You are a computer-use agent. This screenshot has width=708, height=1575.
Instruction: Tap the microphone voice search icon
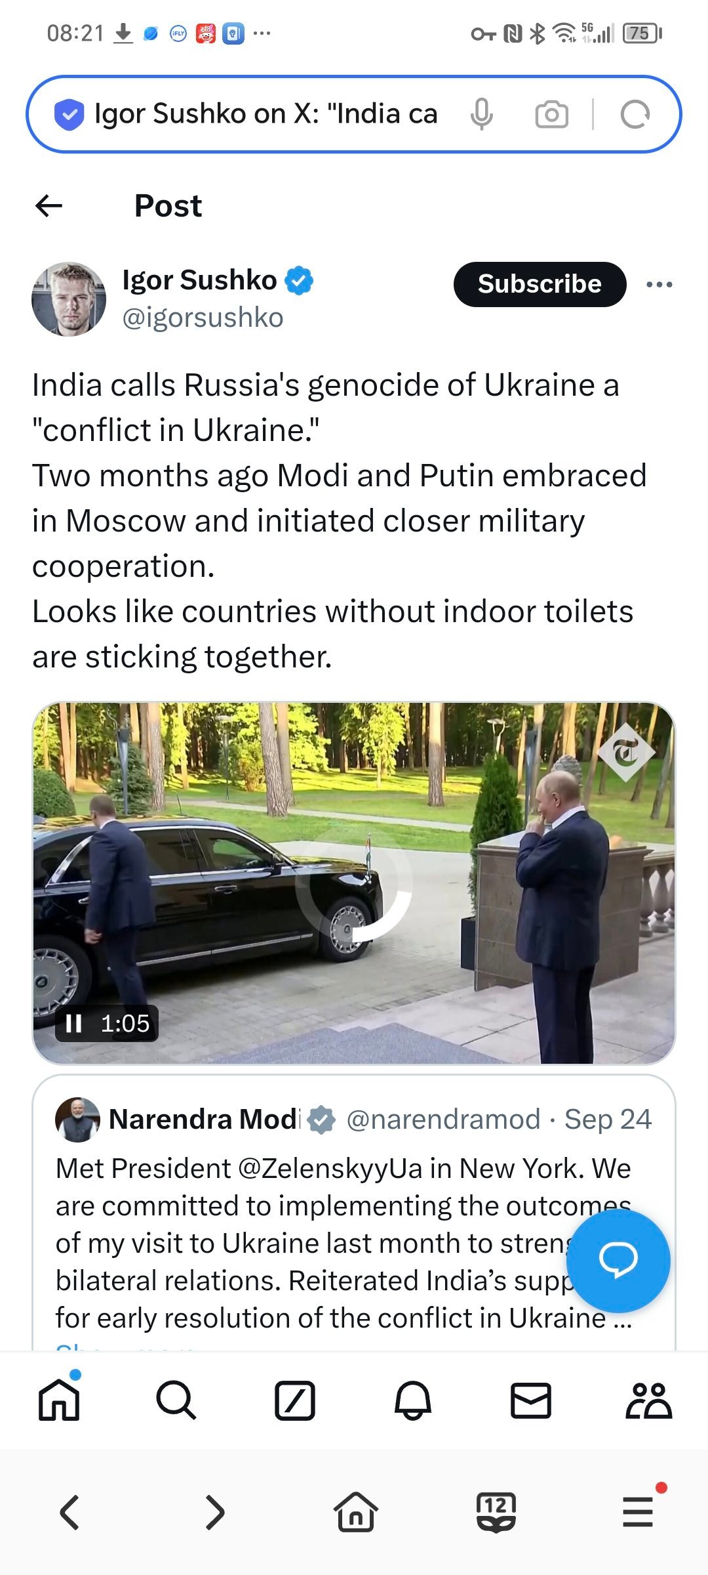coord(481,114)
